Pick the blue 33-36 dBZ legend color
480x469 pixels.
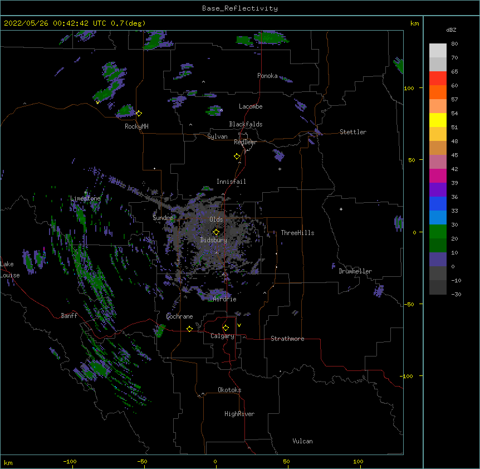point(438,203)
